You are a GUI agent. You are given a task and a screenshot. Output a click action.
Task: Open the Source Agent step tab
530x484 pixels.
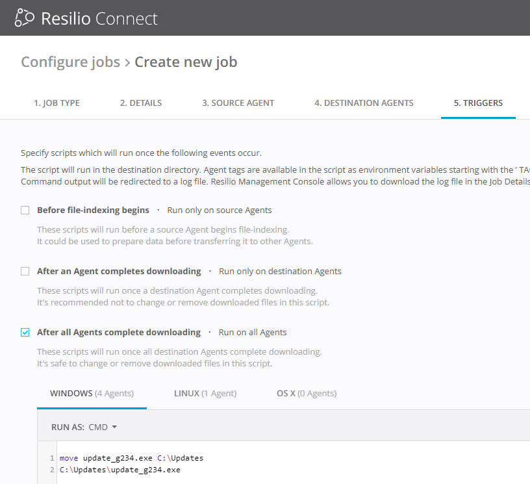(x=238, y=103)
